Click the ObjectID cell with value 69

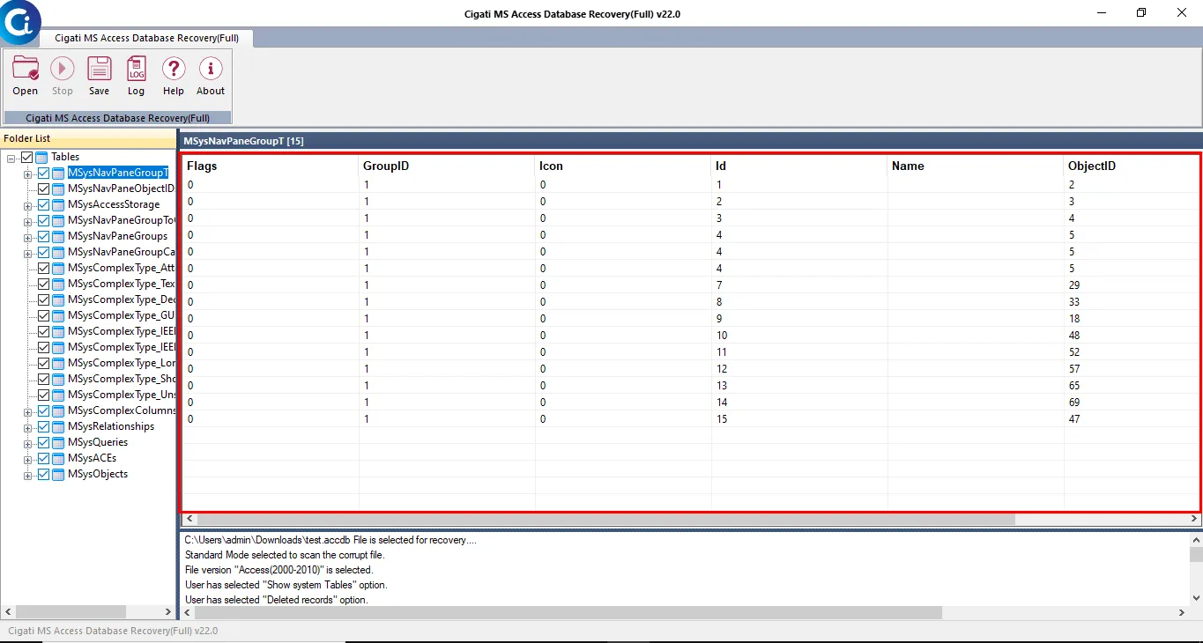[1132, 403]
